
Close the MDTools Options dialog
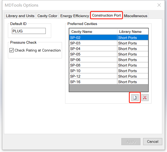(x=159, y=5)
